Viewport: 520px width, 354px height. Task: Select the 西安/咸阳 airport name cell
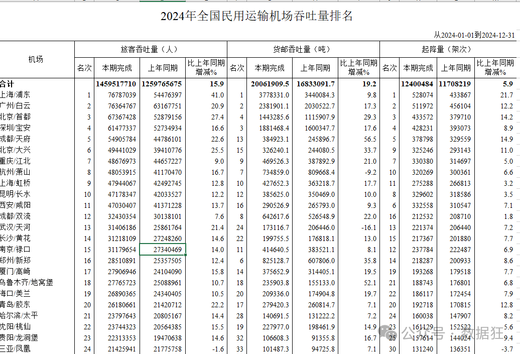[x=15, y=205]
